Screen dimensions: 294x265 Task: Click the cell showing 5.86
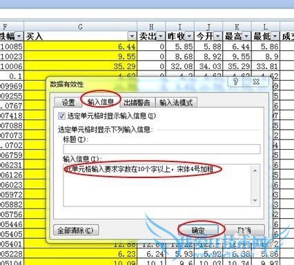pyautogui.click(x=266, y=46)
